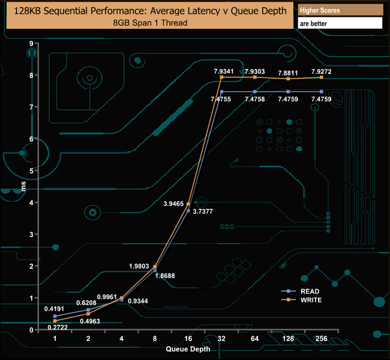Click the write marker at 0.2722
390x360 pixels.
coord(55,321)
